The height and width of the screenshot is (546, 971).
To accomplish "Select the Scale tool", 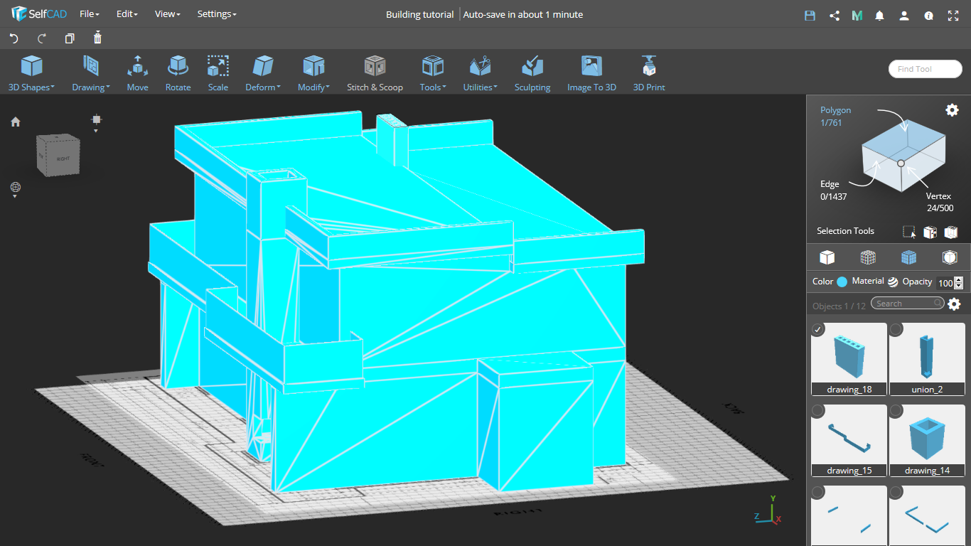I will (x=218, y=74).
